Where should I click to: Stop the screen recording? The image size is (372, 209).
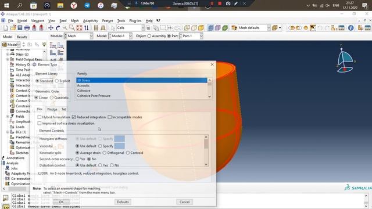220,3
